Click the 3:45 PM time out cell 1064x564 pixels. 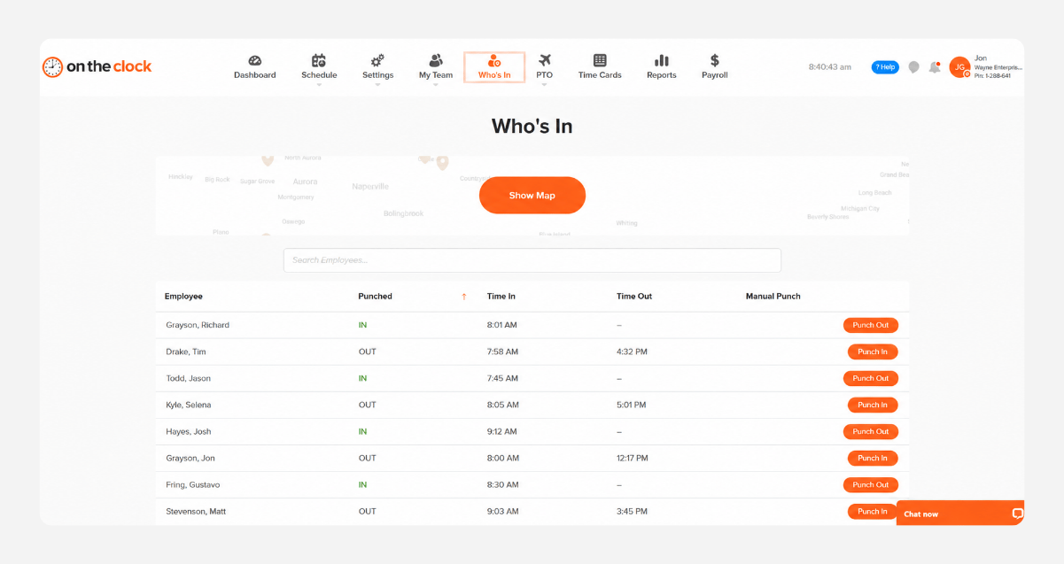click(632, 511)
